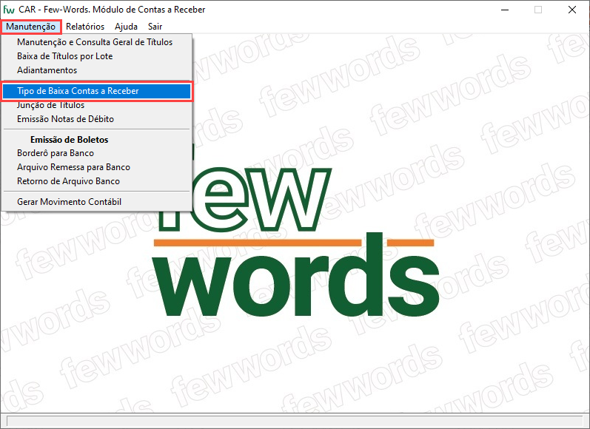Select Gerar Movimento Contábil
Image resolution: width=590 pixels, height=429 pixels.
[97, 202]
